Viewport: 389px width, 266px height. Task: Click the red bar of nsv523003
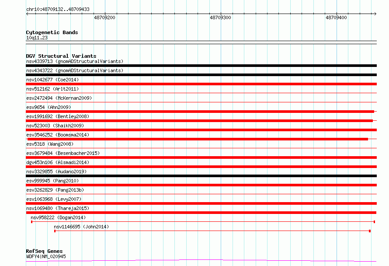click(201, 130)
